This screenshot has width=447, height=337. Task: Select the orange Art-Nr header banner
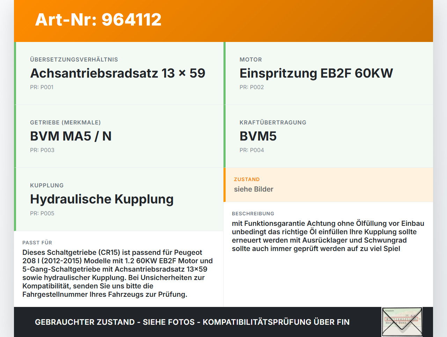(x=223, y=20)
